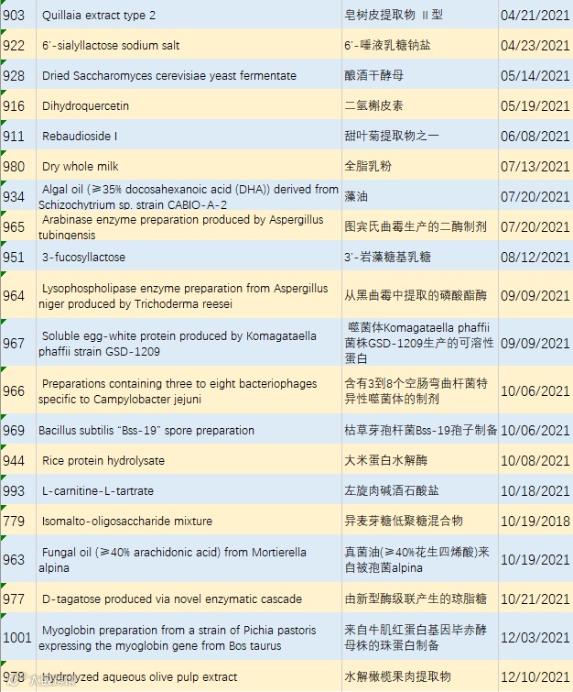Screen dimensions: 573x692
Task: Click 'D-tagatose produced via novel enzymatic cascade' cell
Action: tap(189, 599)
